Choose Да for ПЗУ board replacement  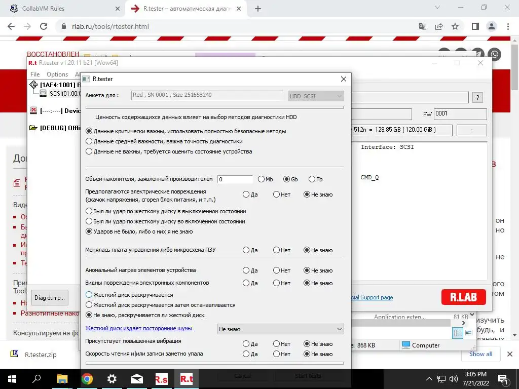(246, 250)
